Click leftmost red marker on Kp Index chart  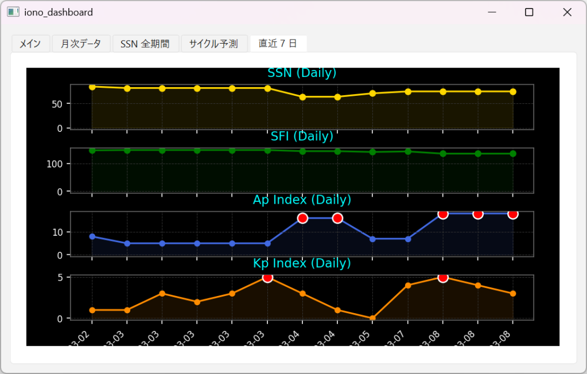pos(267,278)
